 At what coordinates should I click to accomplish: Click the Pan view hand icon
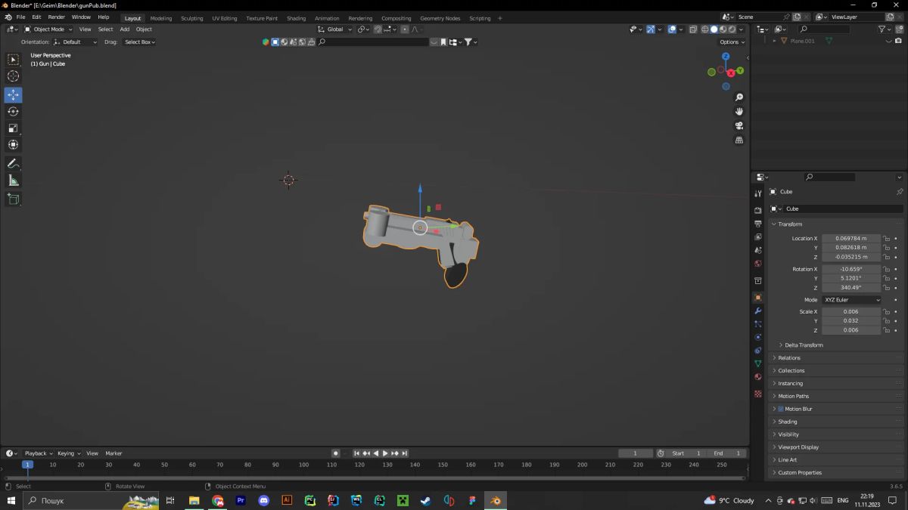[739, 111]
